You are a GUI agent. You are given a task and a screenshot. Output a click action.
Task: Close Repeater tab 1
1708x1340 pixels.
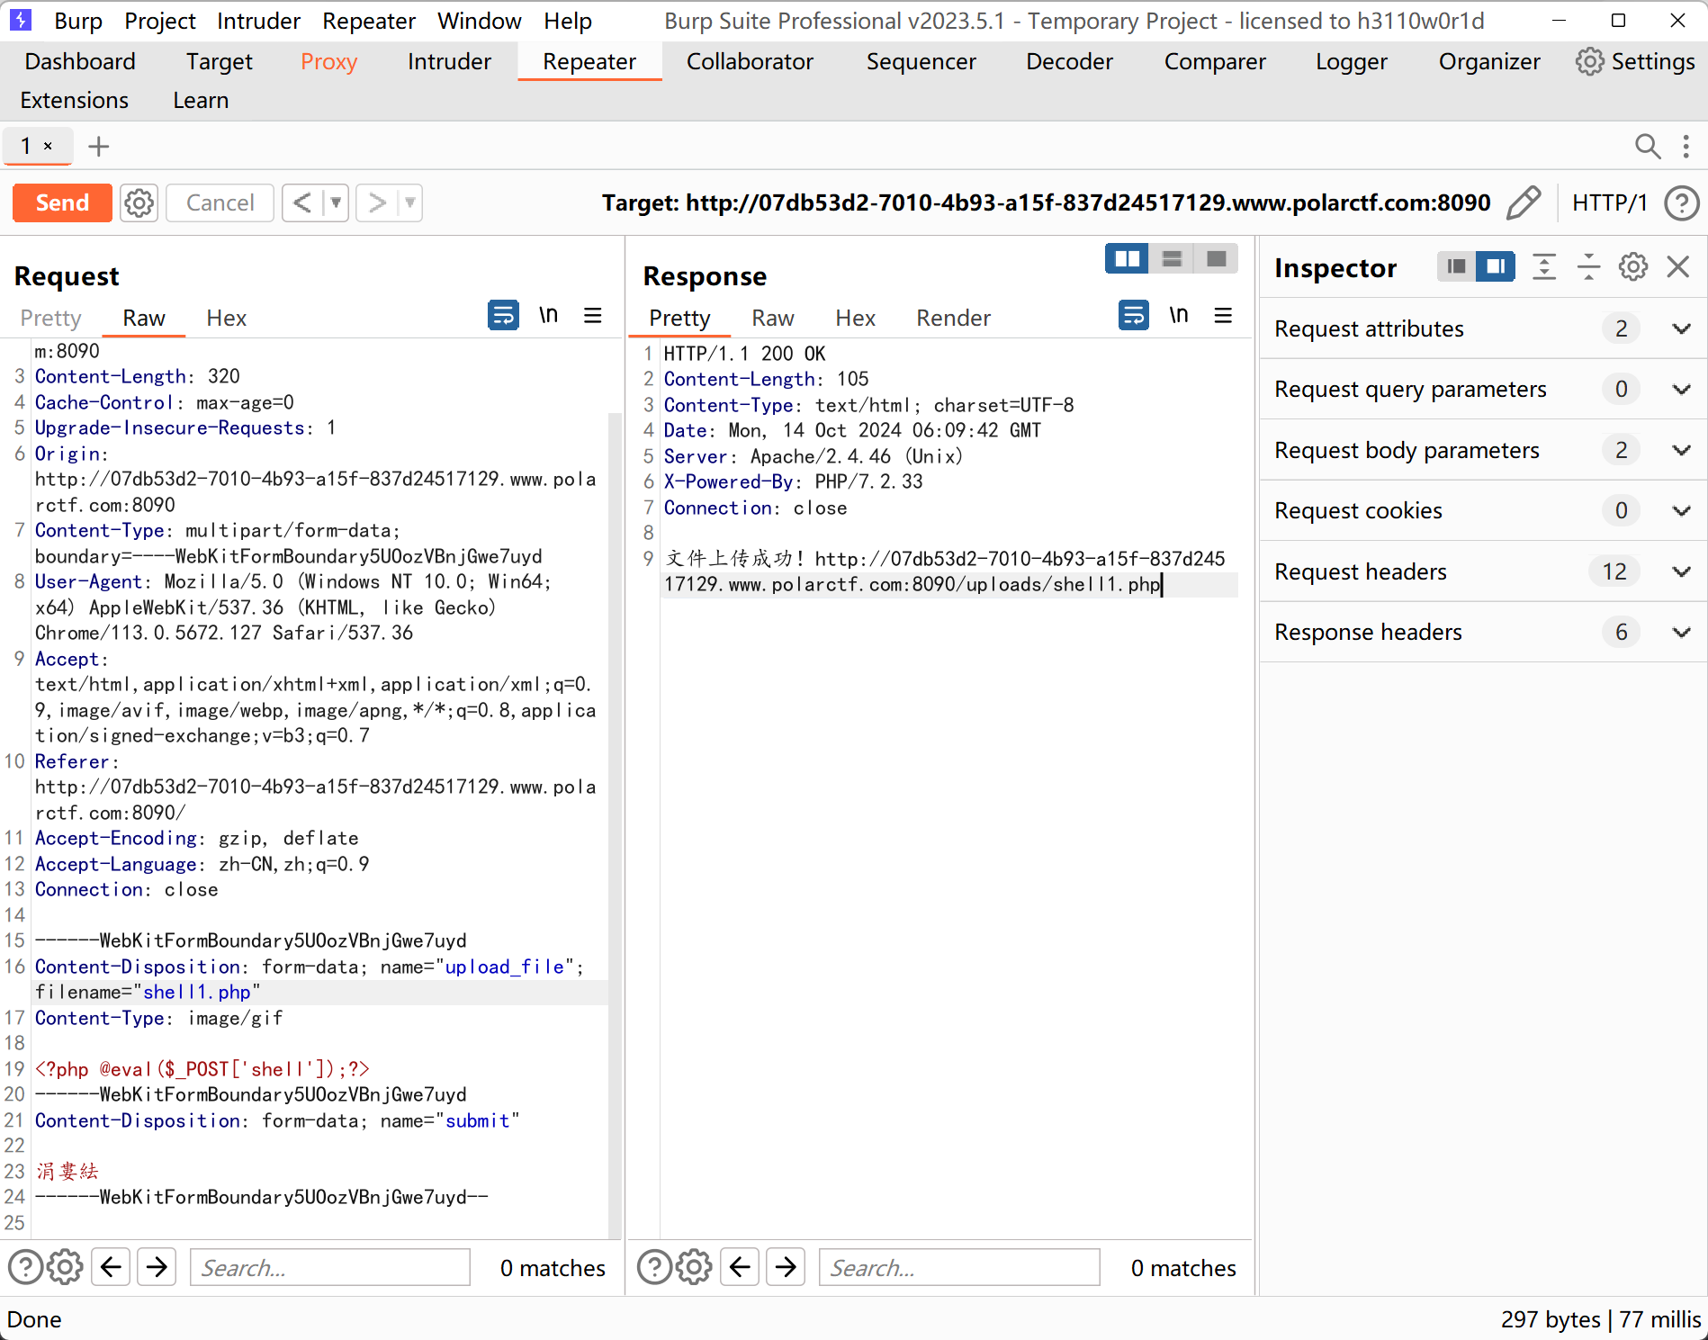pos(48,146)
